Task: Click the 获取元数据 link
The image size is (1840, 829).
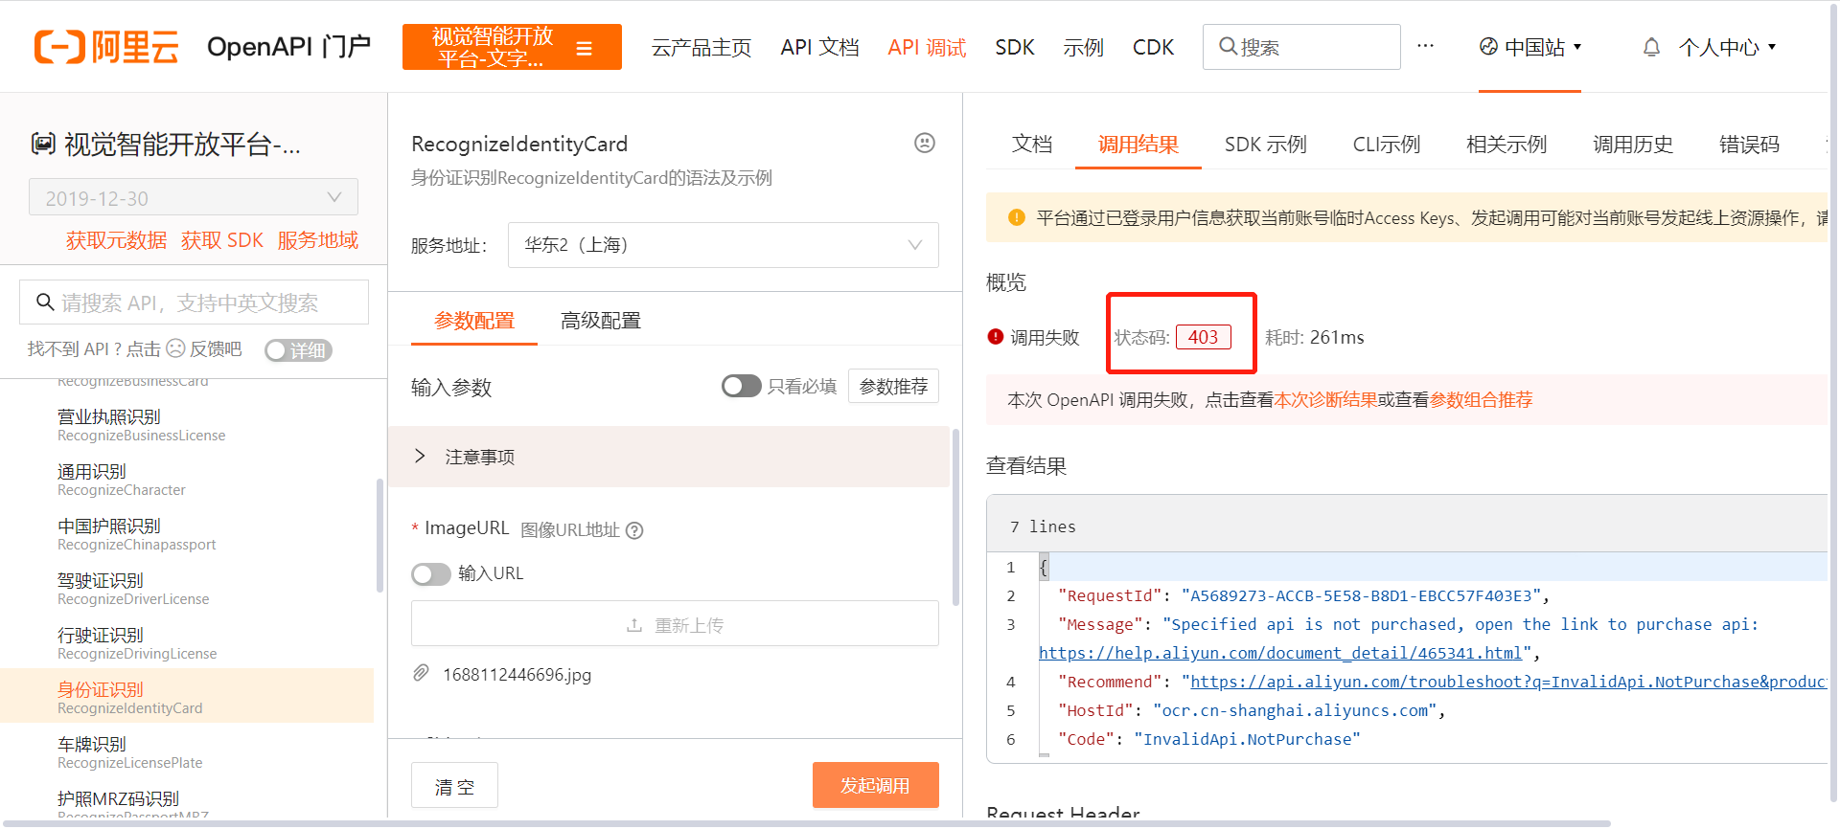Action: (116, 240)
